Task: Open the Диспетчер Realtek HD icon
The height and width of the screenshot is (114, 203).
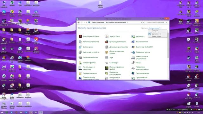Action: pos(133,47)
